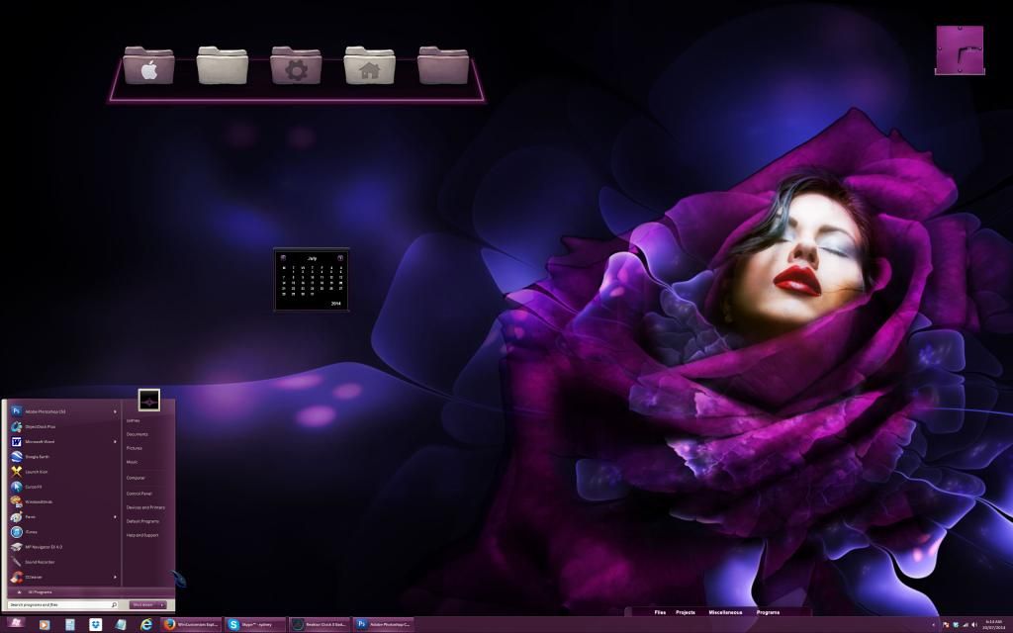Click the volume speaker icon in system tray
The height and width of the screenshot is (633, 1013).
pos(974,625)
